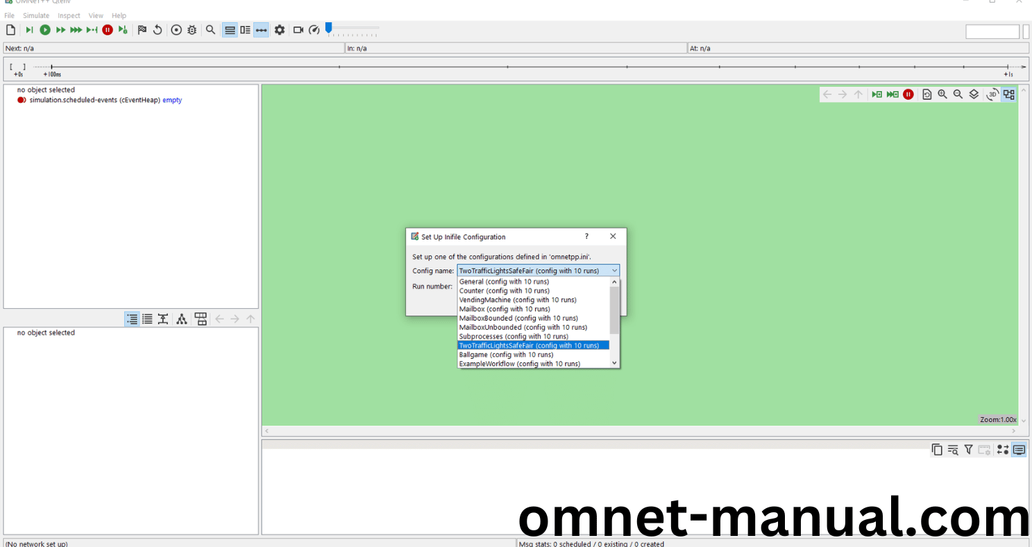Image resolution: width=1032 pixels, height=547 pixels.
Task: Click inspector toolbar up arrow
Action: [251, 319]
